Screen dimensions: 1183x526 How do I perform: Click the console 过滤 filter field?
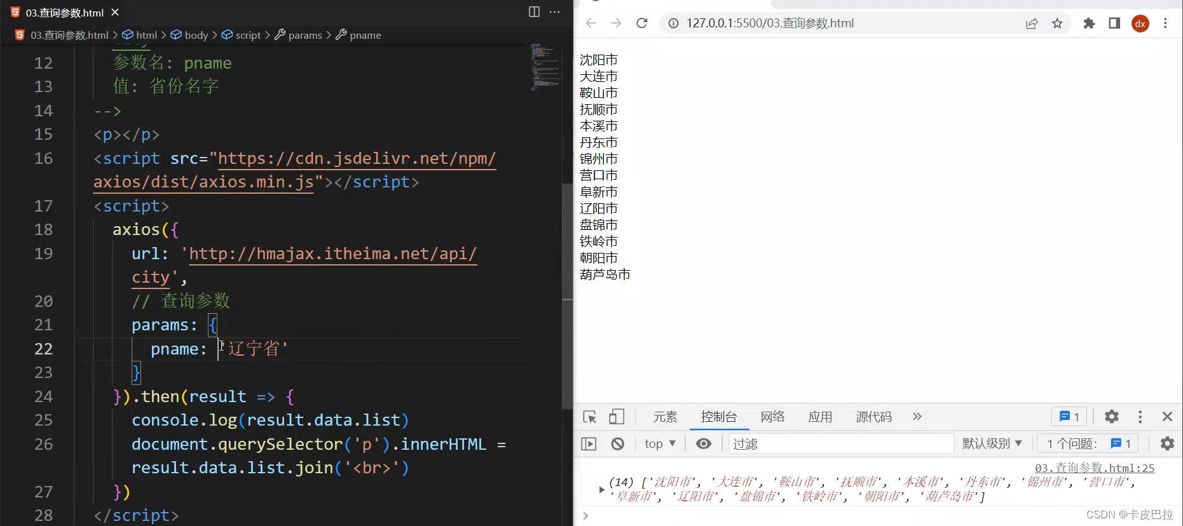pyautogui.click(x=841, y=443)
